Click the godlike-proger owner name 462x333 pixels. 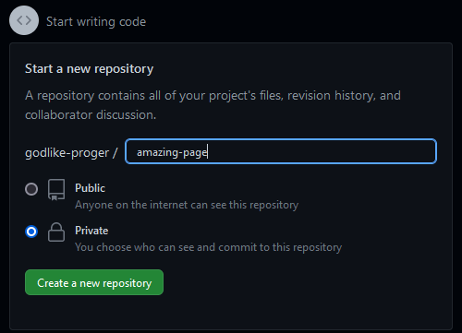tap(67, 153)
